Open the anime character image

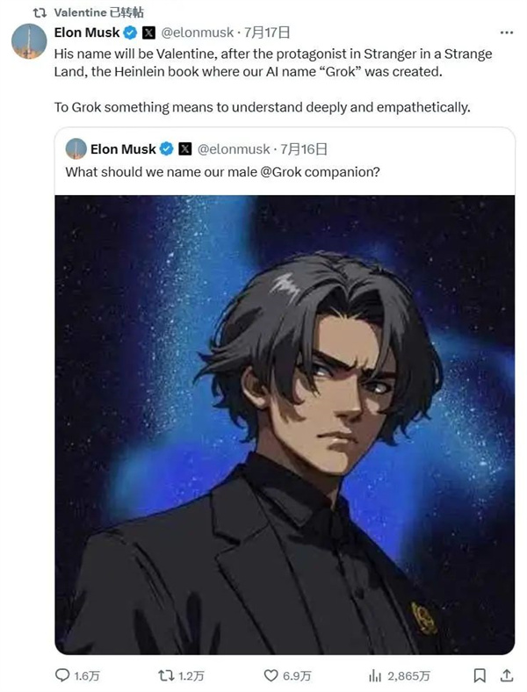point(285,424)
